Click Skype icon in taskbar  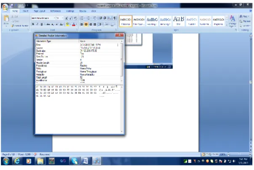click(x=75, y=161)
